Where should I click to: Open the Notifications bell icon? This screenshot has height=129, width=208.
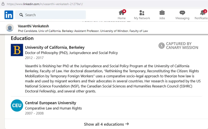[x=203, y=13]
